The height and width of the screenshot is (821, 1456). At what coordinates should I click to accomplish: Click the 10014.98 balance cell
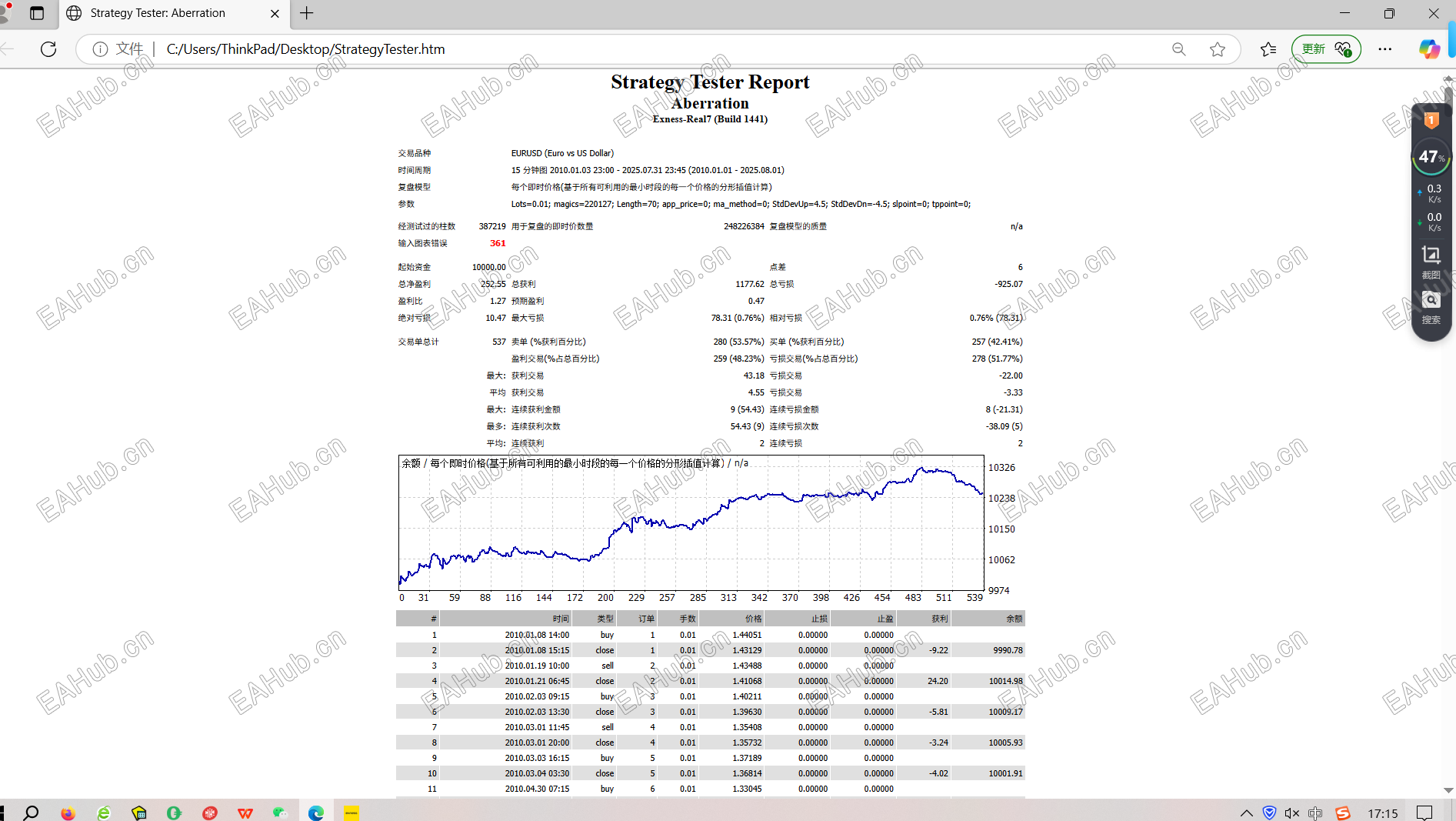click(x=1005, y=681)
